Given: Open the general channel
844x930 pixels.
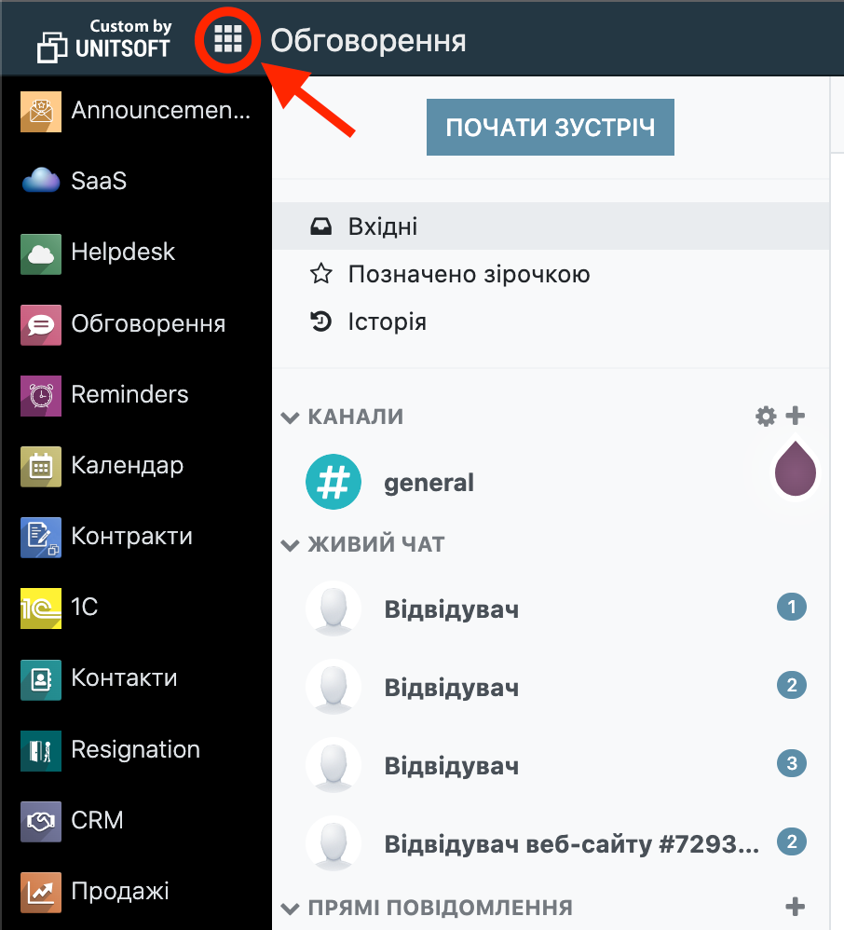Looking at the screenshot, I should [x=429, y=482].
